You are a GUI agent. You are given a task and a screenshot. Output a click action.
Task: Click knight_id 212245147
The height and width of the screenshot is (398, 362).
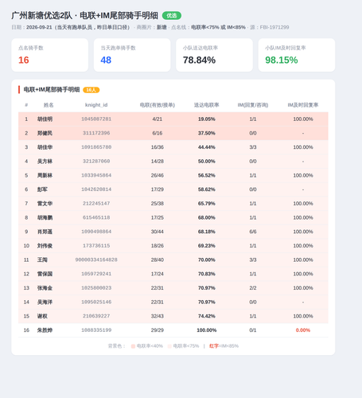tap(96, 204)
